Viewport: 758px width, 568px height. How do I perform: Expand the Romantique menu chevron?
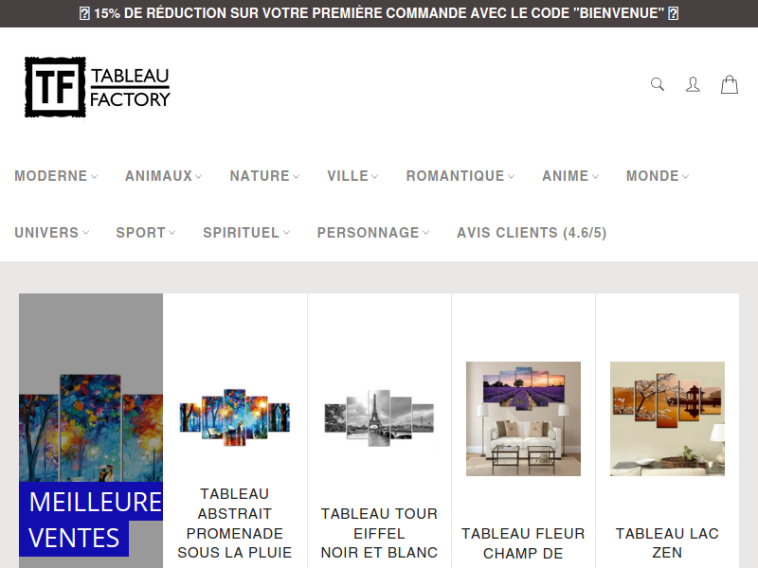pyautogui.click(x=512, y=176)
